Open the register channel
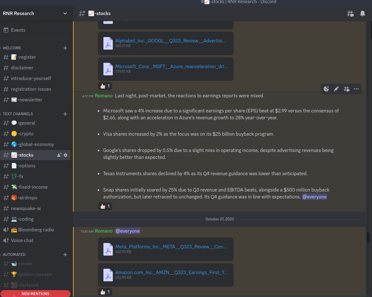Screen dimensions: 372x297 tap(35, 57)
